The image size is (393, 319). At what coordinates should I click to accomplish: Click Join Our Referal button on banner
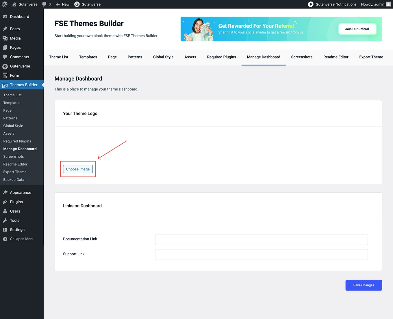(x=357, y=29)
